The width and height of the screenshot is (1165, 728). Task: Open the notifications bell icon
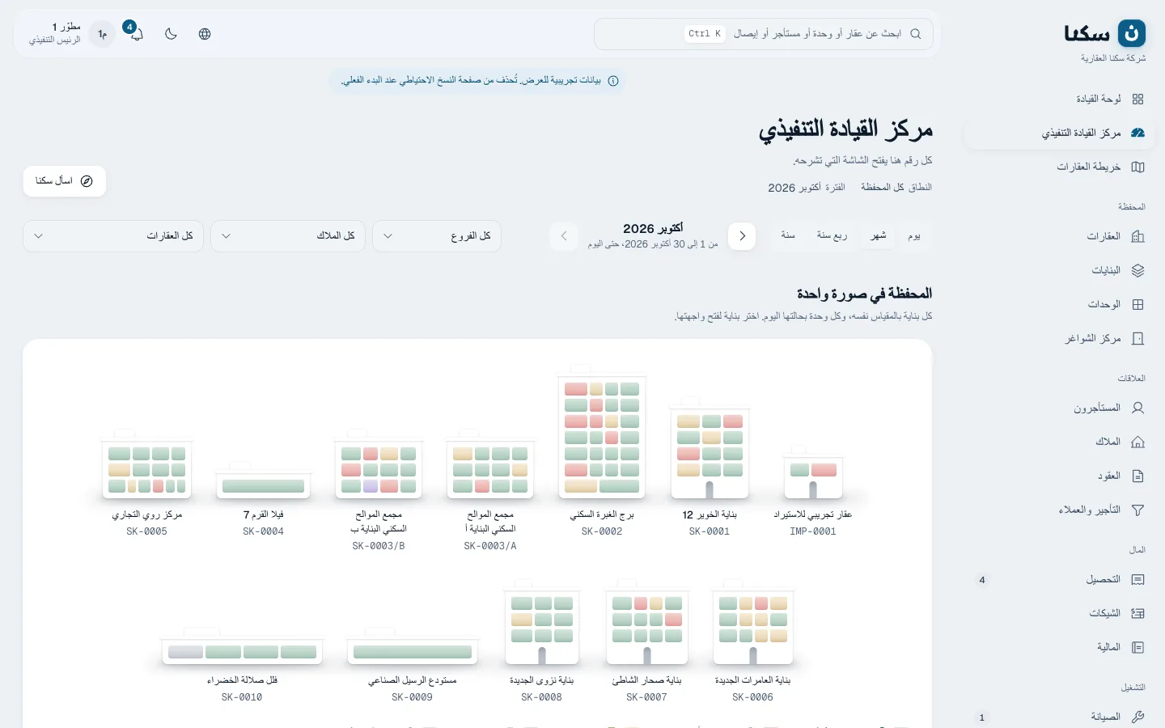coord(136,33)
